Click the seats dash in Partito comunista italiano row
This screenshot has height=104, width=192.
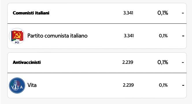click(183, 36)
